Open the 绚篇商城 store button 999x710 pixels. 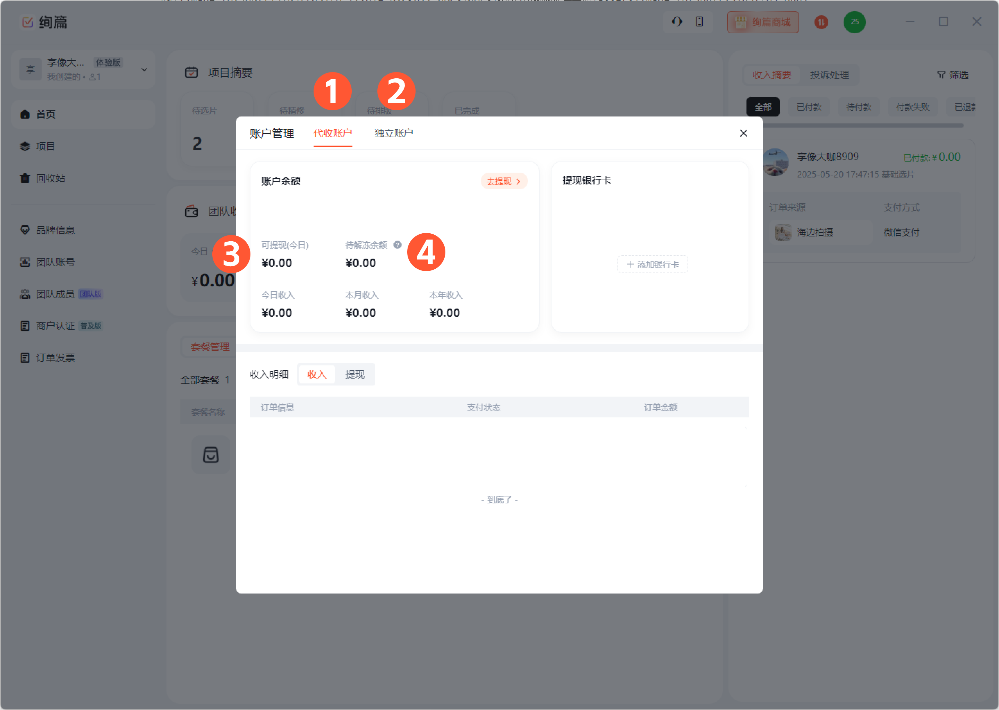click(x=762, y=22)
